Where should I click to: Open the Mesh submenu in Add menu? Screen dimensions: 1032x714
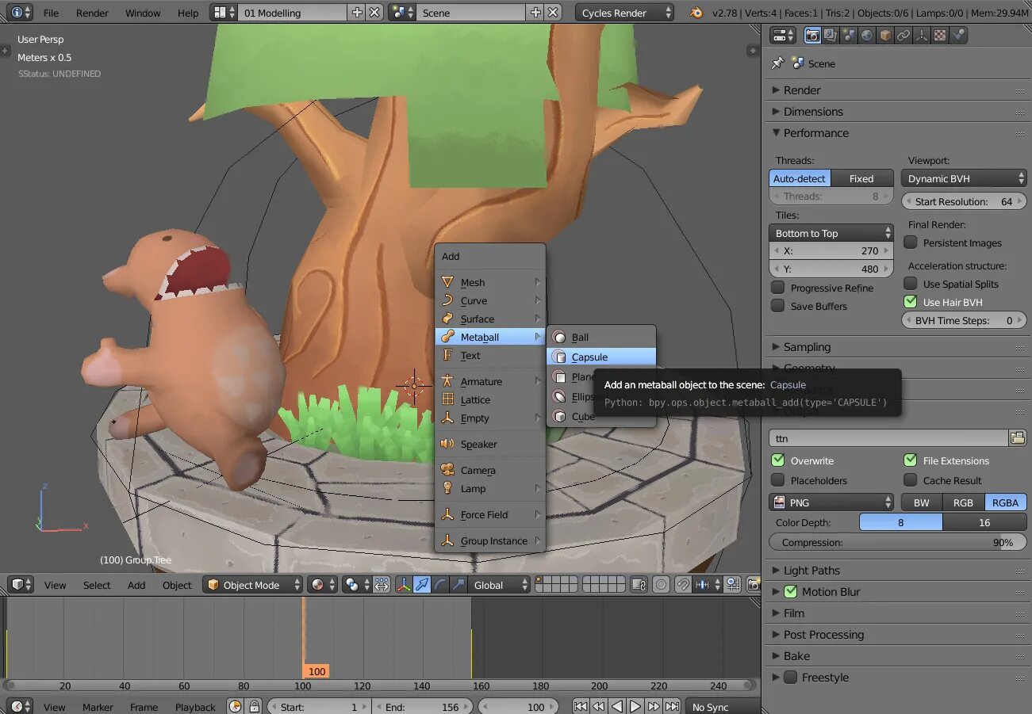tap(490, 283)
